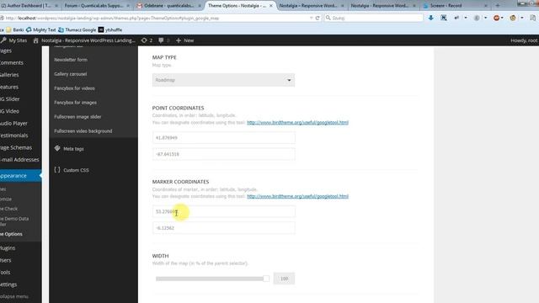Close the Theme Options browser tab
The width and height of the screenshot is (539, 303).
[x=271, y=6]
